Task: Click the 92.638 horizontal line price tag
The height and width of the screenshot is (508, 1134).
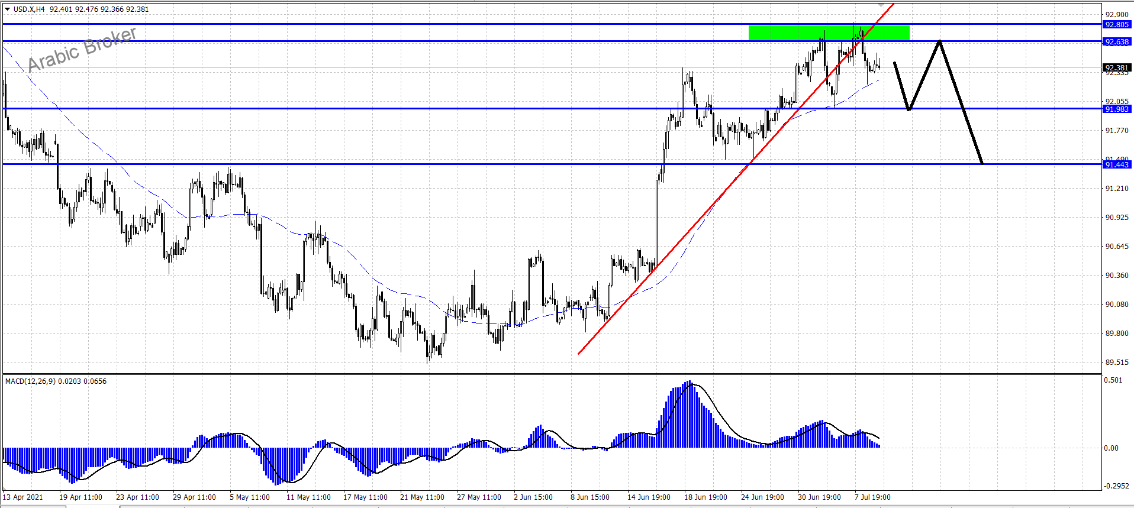Action: (x=1117, y=42)
